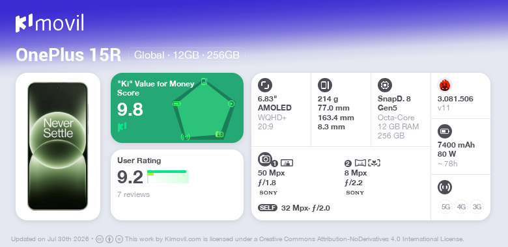Open the 7 reviews link
Screen dimensions: 508x247
[x=134, y=194]
